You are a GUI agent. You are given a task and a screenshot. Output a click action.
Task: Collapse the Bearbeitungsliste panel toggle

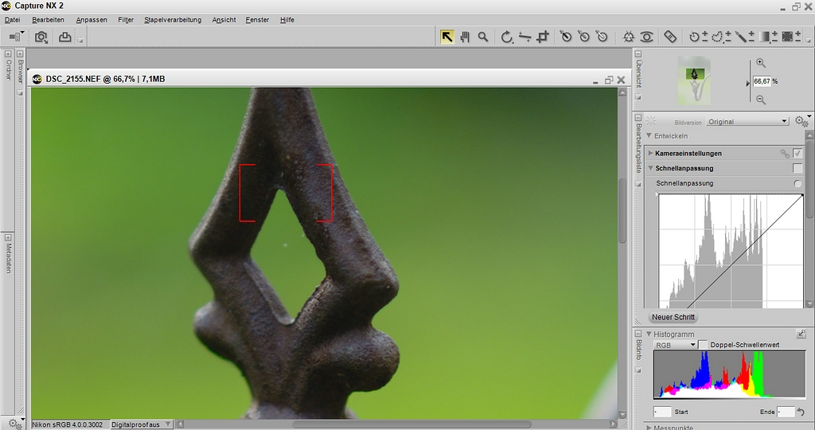pos(638,118)
